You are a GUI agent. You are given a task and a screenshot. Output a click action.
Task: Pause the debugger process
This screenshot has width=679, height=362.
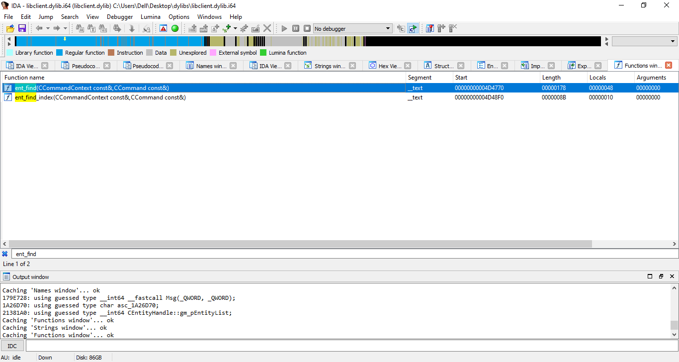point(296,28)
